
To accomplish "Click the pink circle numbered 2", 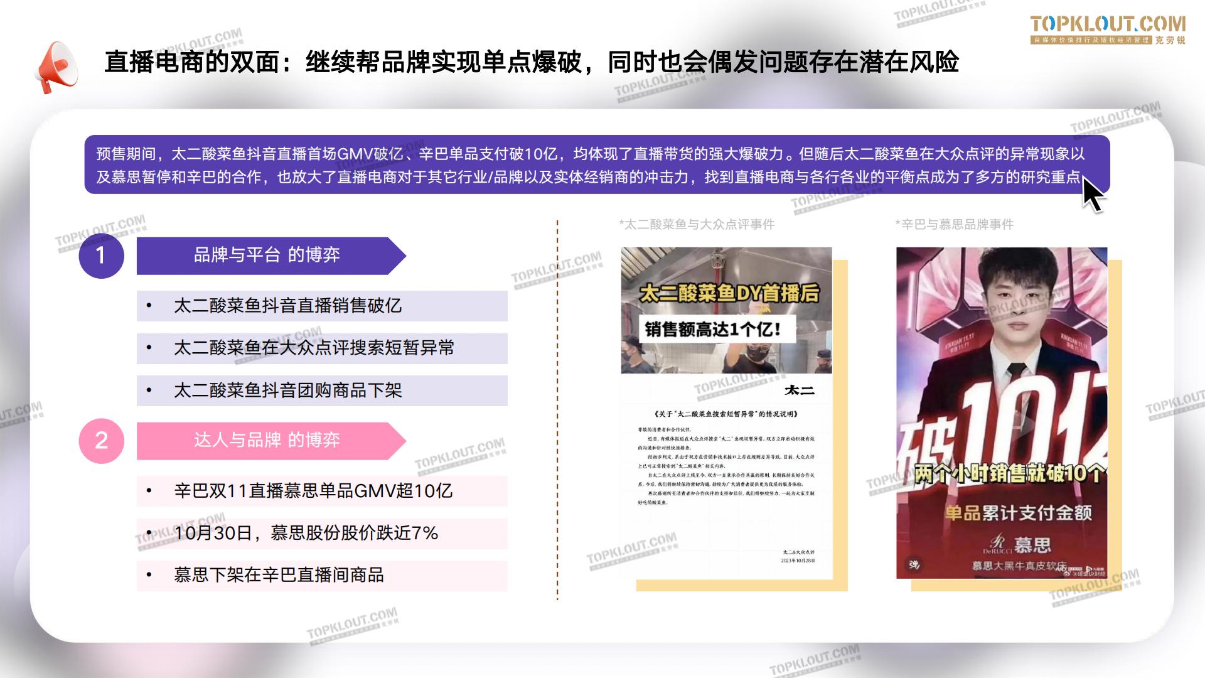I will coord(101,441).
